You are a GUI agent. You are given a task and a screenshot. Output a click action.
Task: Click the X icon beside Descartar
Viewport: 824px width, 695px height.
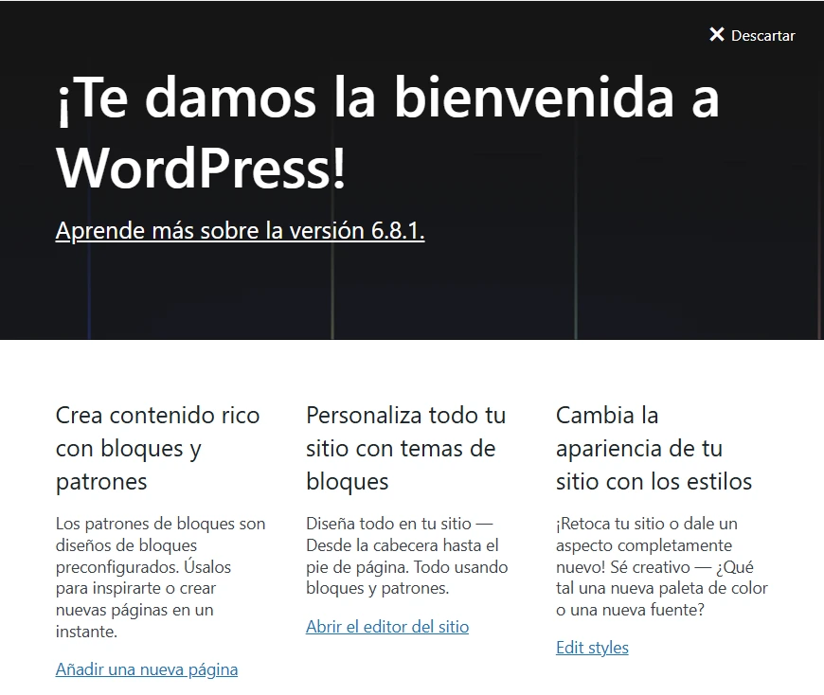[x=716, y=35]
